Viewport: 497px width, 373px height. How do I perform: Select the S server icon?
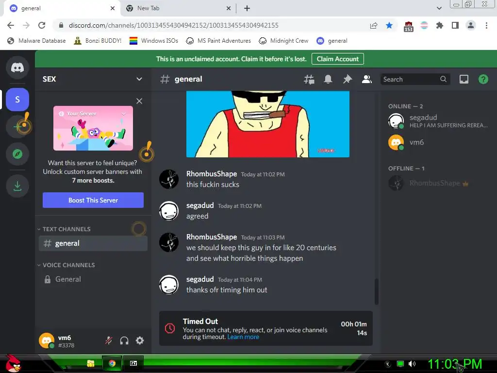[17, 100]
